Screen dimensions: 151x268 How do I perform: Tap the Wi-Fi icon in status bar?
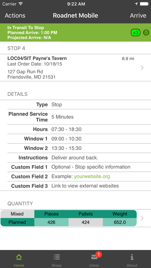tap(20, 4)
